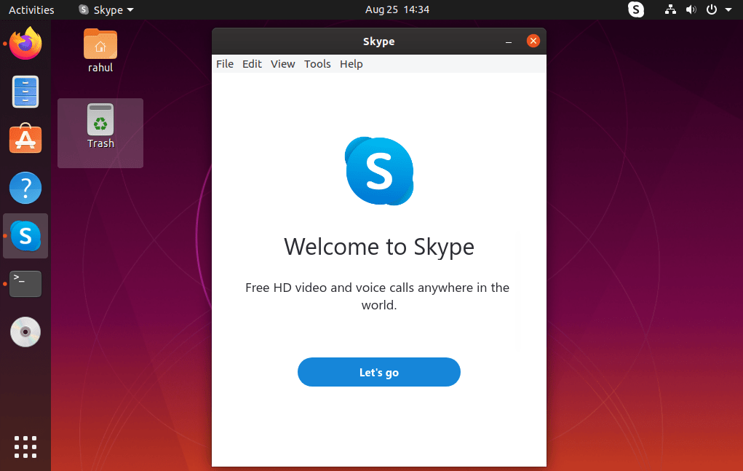Open the Aug 25 14:34 clock

coord(397,9)
